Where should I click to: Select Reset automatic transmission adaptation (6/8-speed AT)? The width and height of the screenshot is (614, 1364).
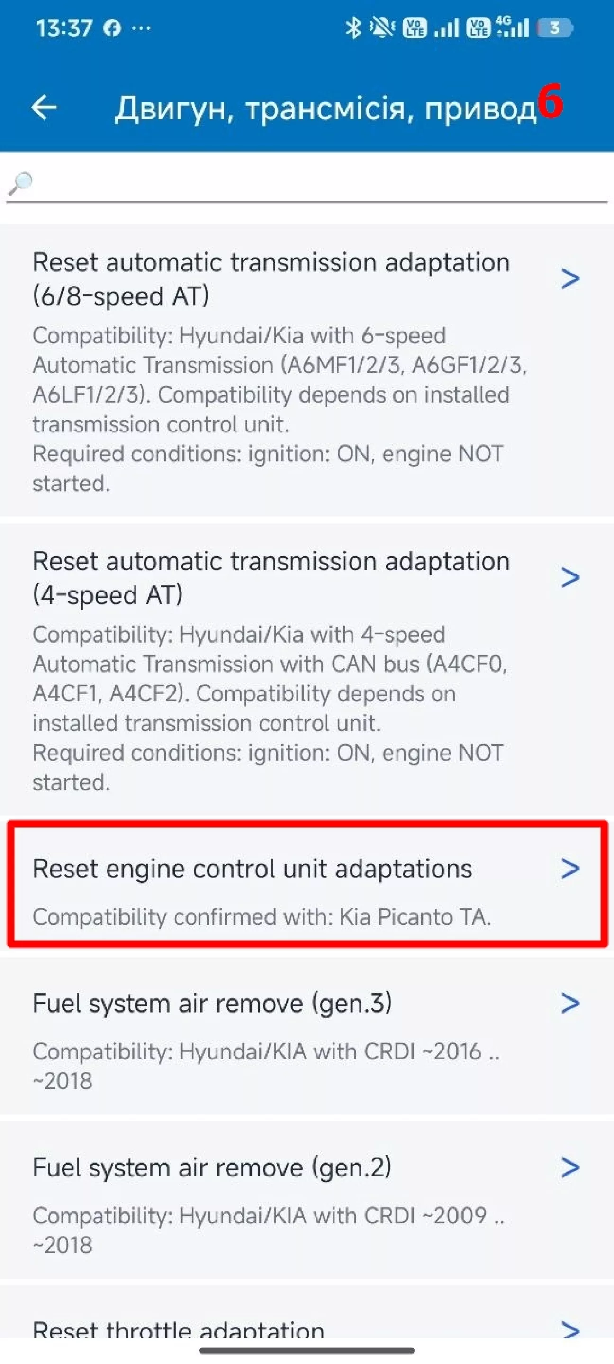tap(271, 279)
